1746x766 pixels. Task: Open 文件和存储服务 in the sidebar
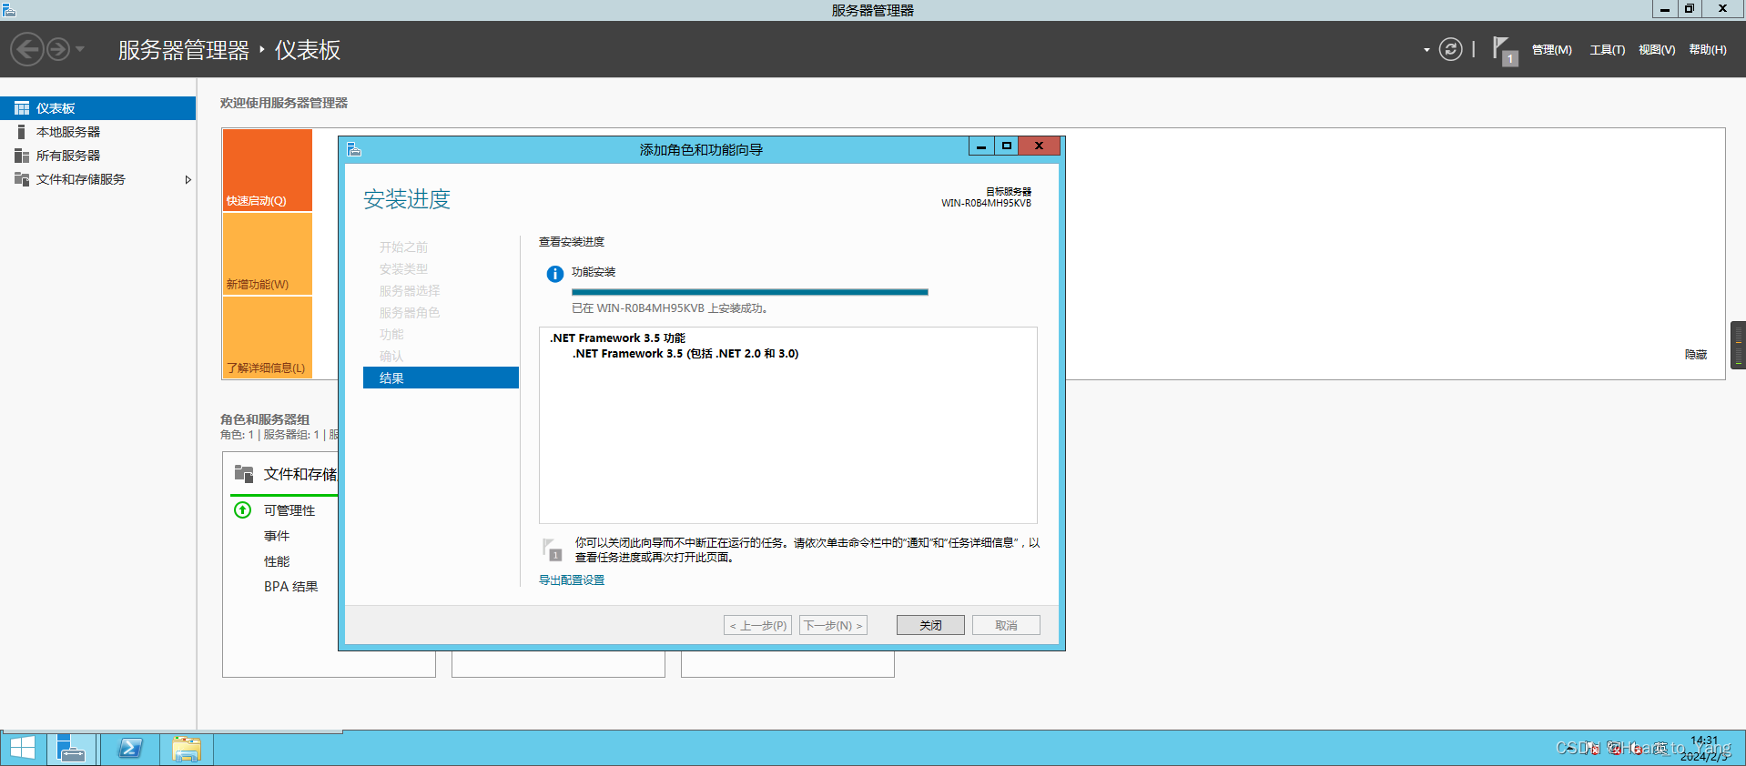coord(98,179)
